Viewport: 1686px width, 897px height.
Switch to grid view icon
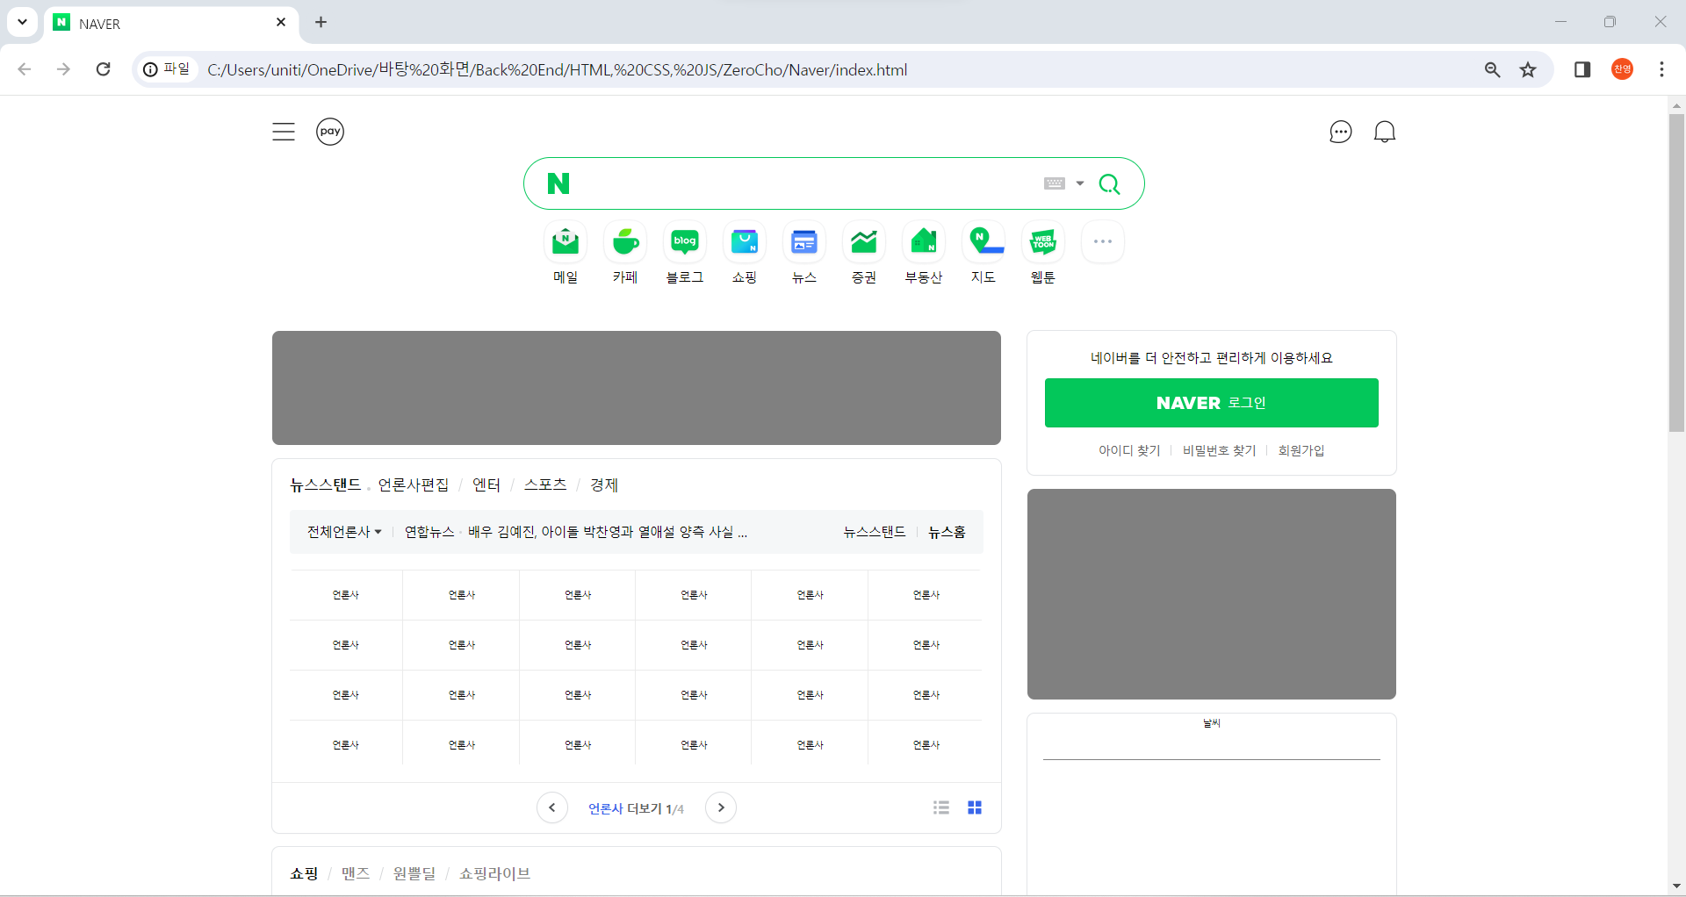pos(975,807)
